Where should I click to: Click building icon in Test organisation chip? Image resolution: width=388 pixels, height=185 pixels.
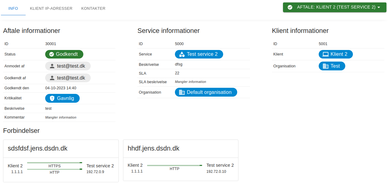(x=325, y=66)
